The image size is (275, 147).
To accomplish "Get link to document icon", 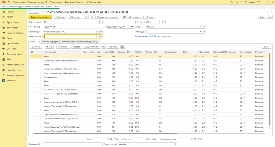I will pos(263,12).
